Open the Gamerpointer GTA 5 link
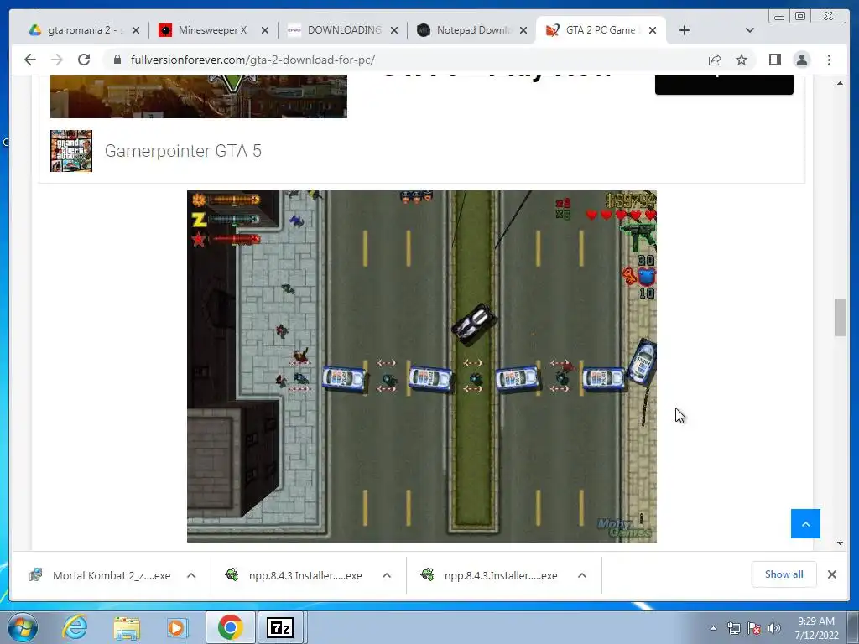Viewport: 859px width, 644px height. pos(183,151)
